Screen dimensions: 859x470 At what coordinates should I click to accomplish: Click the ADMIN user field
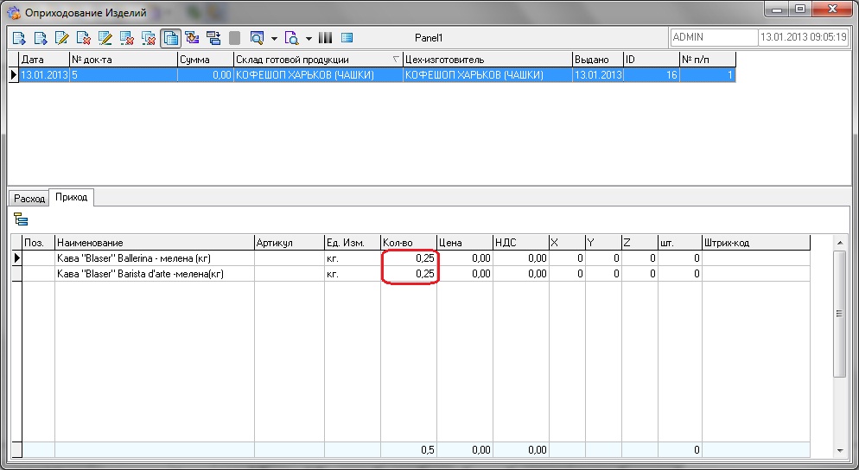712,38
